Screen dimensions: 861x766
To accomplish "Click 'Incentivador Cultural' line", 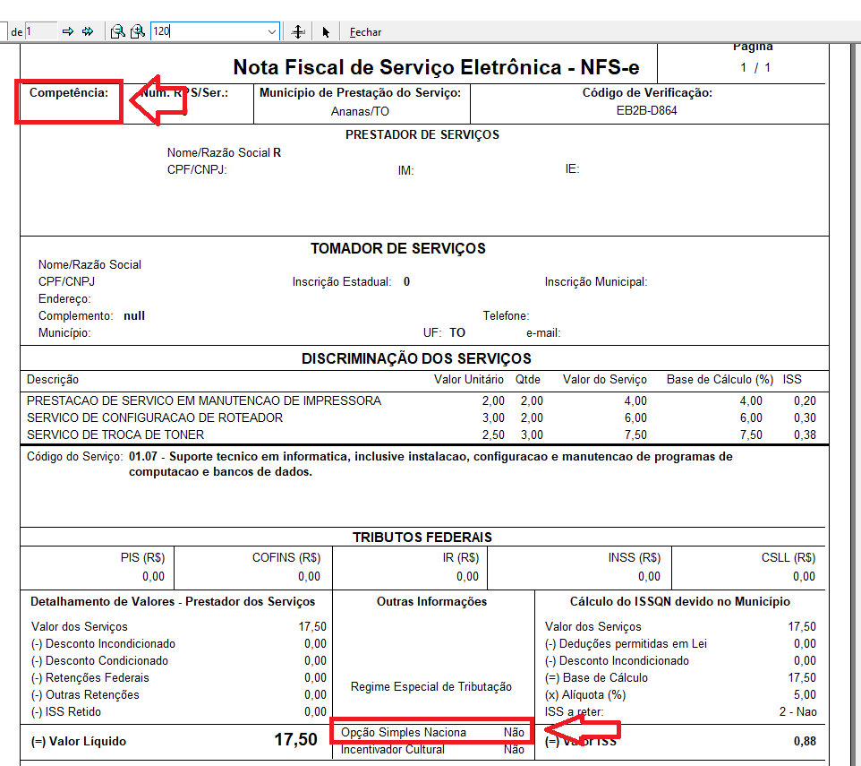I will click(x=432, y=750).
